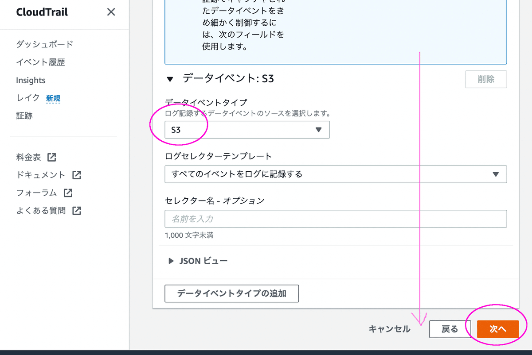This screenshot has height=355, width=532.
Task: Open Insights in sidebar
Action: click(x=31, y=80)
